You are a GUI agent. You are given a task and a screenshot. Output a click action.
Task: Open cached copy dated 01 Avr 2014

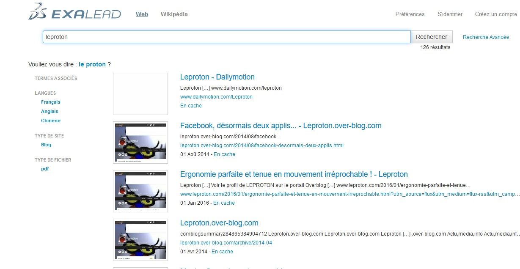coord(222,252)
